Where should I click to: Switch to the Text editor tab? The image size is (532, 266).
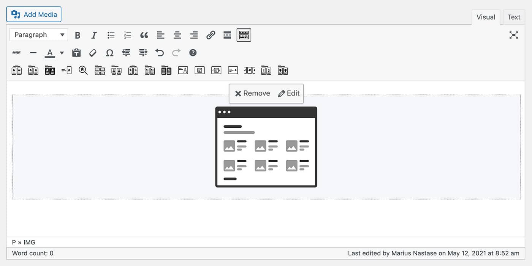click(514, 17)
